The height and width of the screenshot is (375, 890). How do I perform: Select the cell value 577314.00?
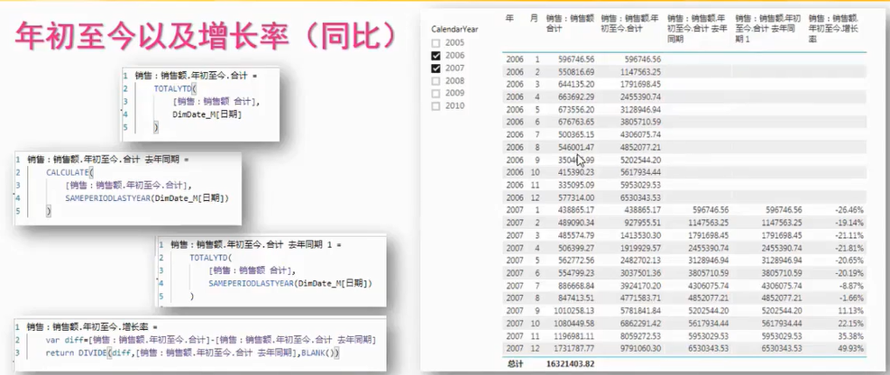click(575, 197)
